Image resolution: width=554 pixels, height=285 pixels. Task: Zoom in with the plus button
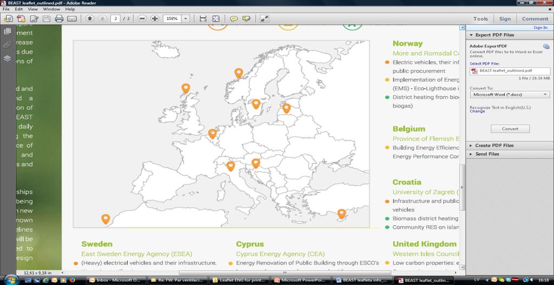click(155, 18)
